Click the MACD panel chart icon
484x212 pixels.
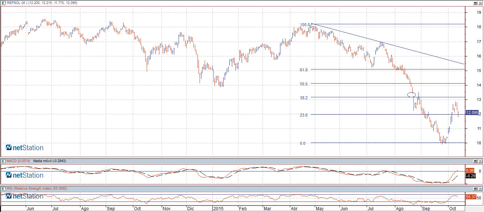[4, 161]
